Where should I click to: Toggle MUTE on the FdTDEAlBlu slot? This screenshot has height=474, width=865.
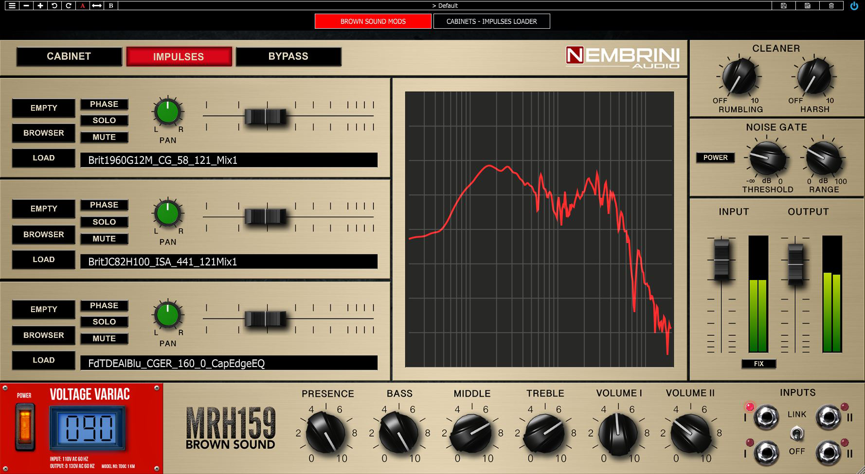click(104, 338)
